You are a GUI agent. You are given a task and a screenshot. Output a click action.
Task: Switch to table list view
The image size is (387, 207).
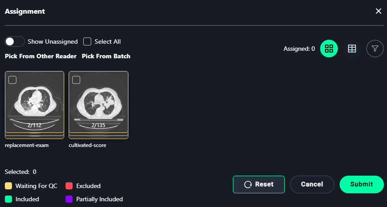[x=352, y=49]
